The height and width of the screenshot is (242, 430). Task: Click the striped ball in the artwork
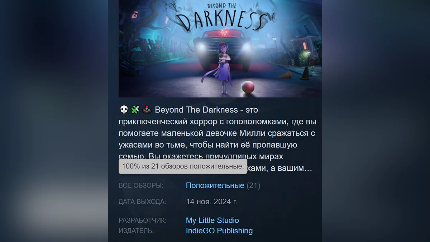[248, 87]
